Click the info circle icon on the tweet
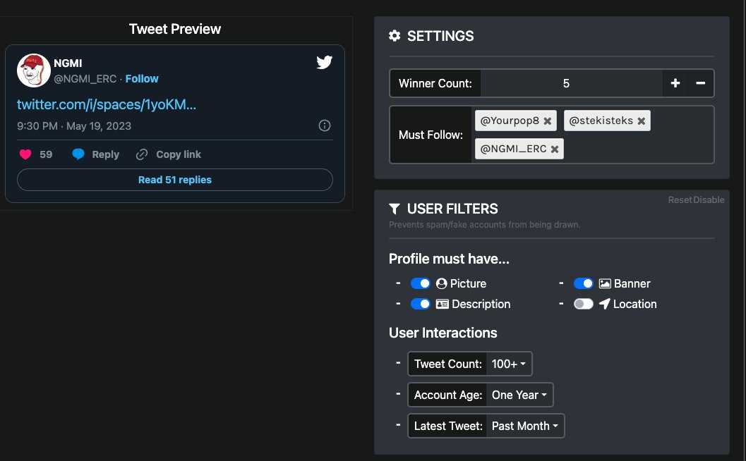This screenshot has width=746, height=461. click(x=324, y=125)
